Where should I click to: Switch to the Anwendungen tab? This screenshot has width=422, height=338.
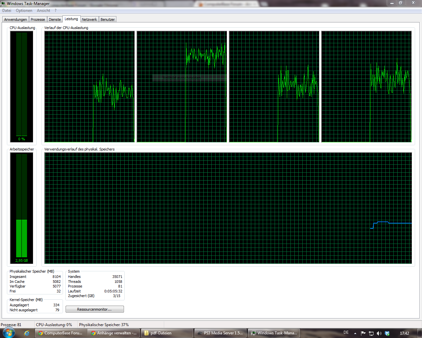[x=15, y=19]
